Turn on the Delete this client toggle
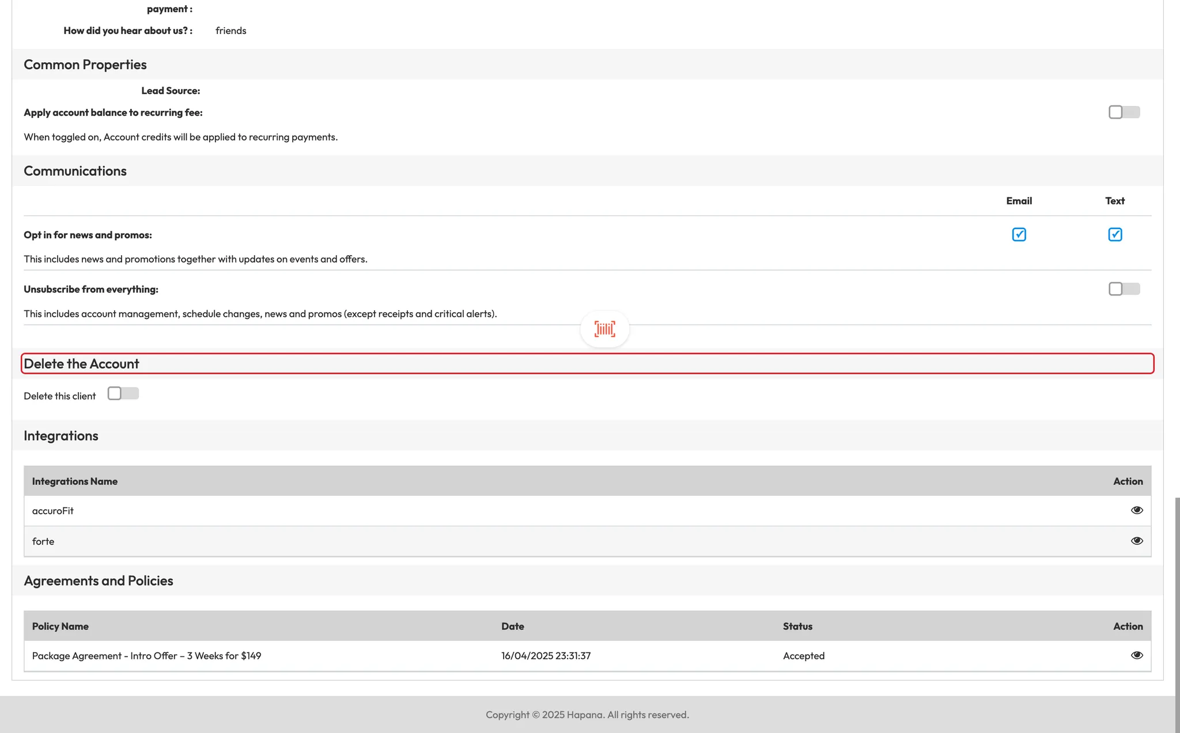The image size is (1180, 733). pos(123,393)
